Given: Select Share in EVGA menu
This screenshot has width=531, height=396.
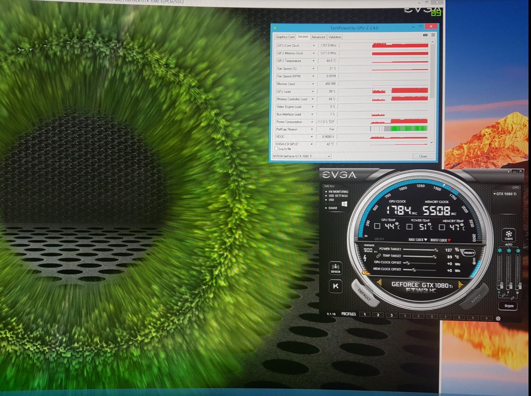Looking at the screenshot, I should (333, 208).
